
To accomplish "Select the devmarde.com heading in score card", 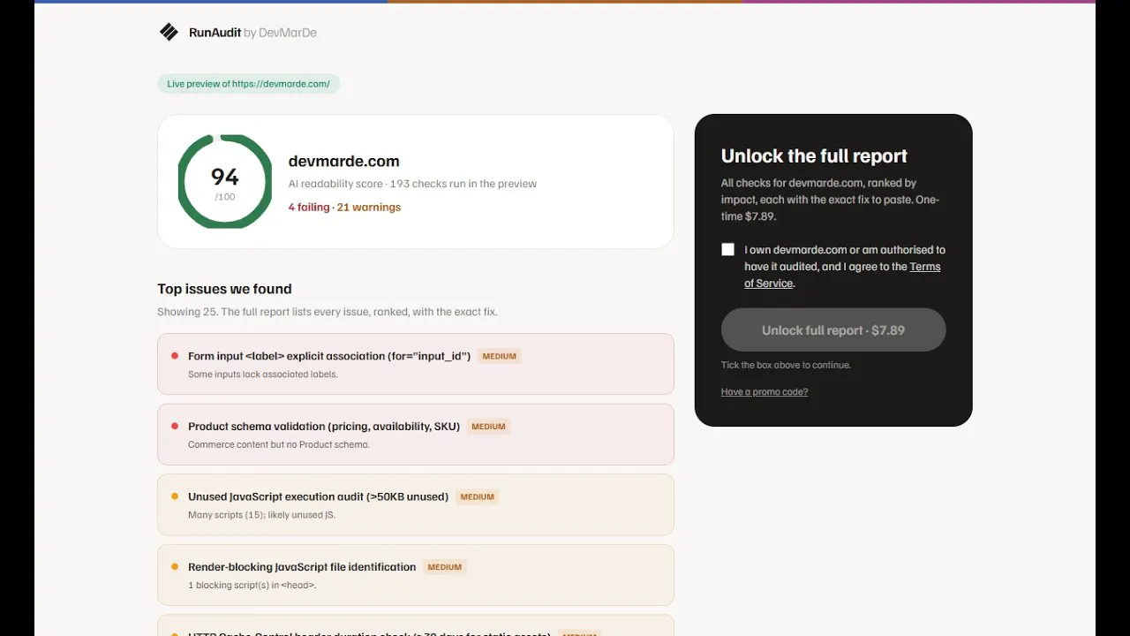I will (x=344, y=161).
